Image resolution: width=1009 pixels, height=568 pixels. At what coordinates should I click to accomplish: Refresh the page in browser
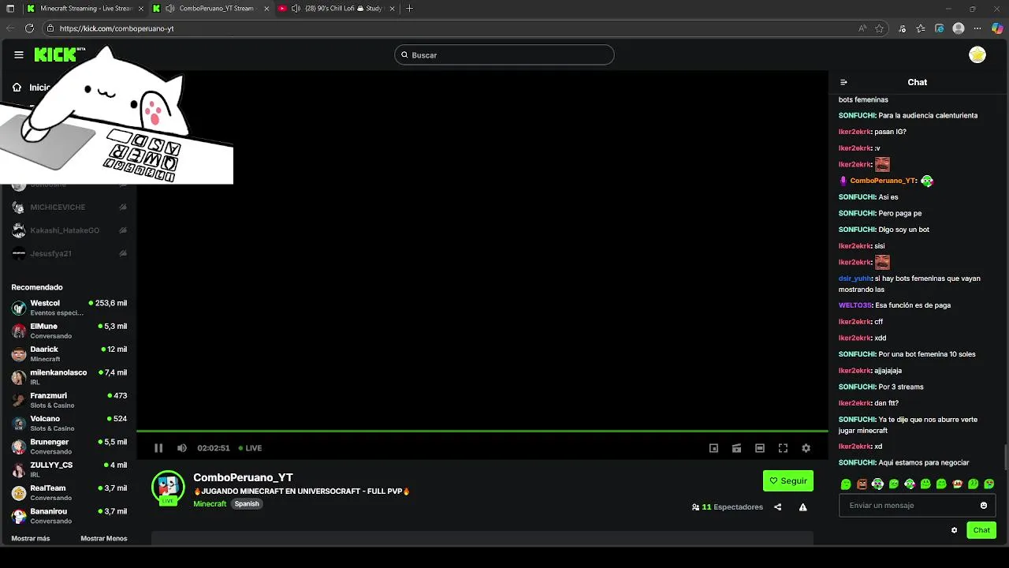point(29,28)
